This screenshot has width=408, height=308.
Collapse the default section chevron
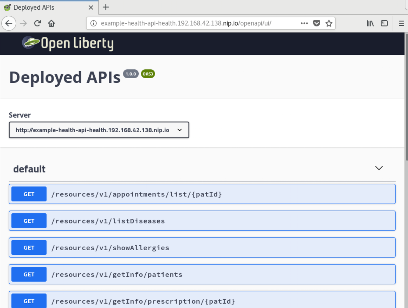379,168
